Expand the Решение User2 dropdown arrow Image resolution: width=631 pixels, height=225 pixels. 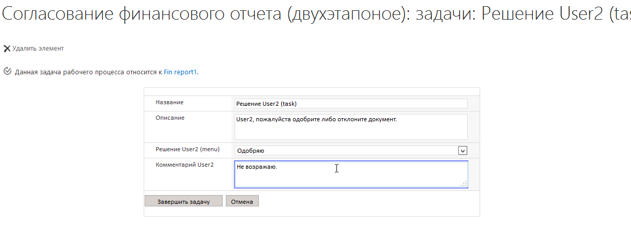click(x=463, y=151)
